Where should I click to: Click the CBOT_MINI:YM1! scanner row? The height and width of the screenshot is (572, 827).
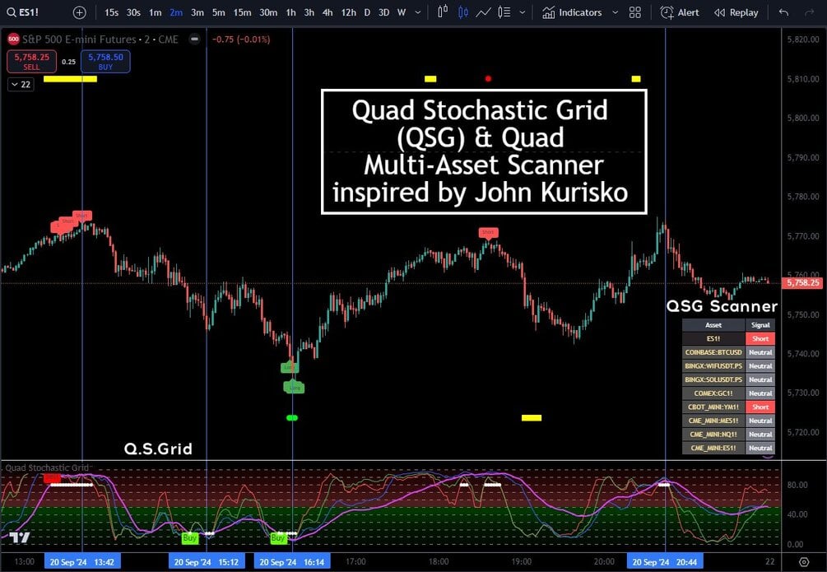pyautogui.click(x=728, y=407)
